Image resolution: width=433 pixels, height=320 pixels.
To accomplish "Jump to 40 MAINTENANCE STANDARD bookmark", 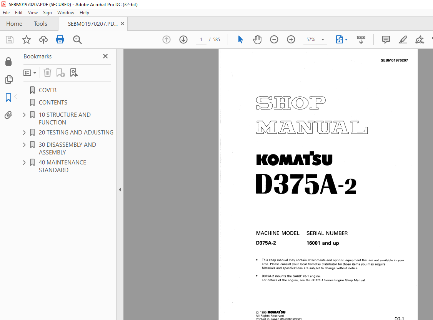I will (x=62, y=166).
